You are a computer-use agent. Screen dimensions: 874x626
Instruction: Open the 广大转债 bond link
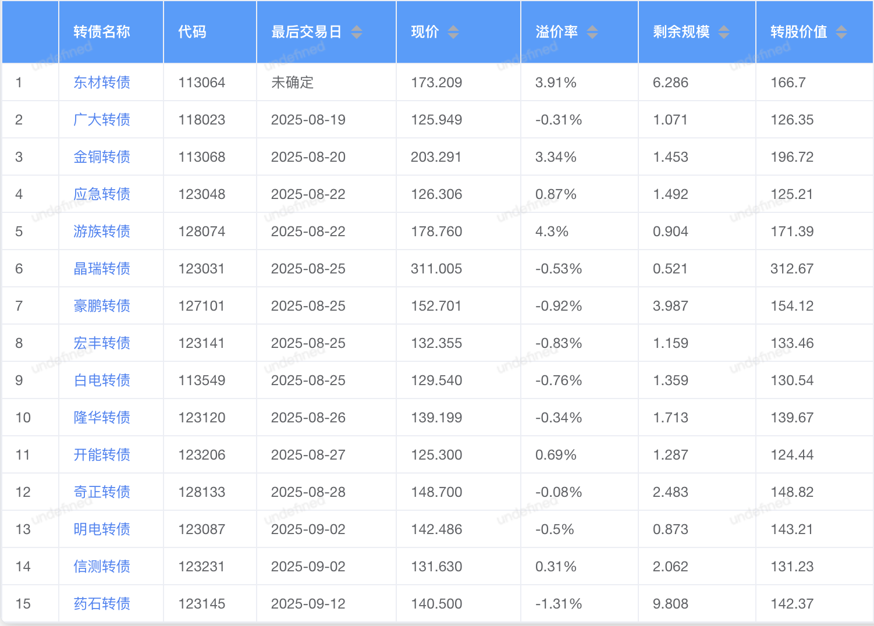tap(102, 120)
